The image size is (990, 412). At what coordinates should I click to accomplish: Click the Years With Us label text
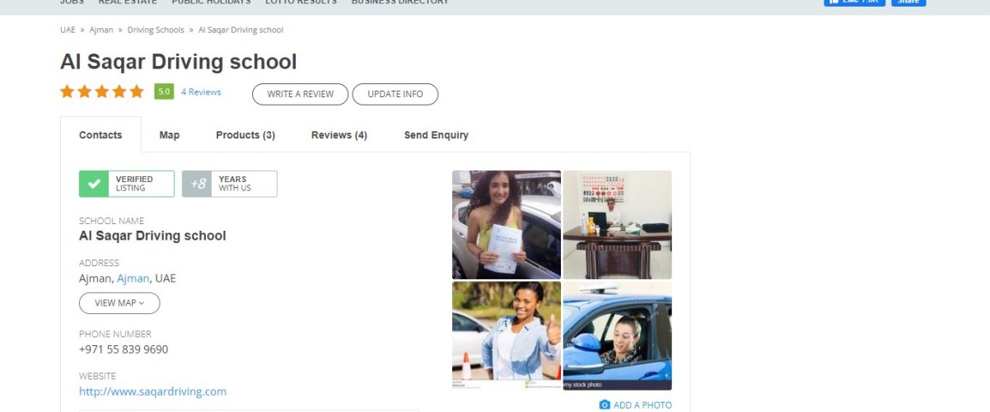(x=235, y=184)
